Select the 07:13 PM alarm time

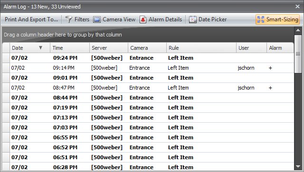click(65, 118)
